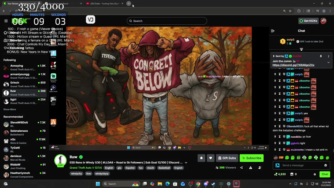Open the emoji picker in chat input
Image resolution: width=334 pixels, height=188 pixels.
pyautogui.click(x=325, y=165)
